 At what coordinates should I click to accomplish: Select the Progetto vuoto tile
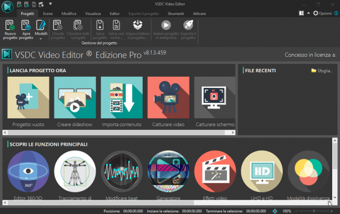28,97
